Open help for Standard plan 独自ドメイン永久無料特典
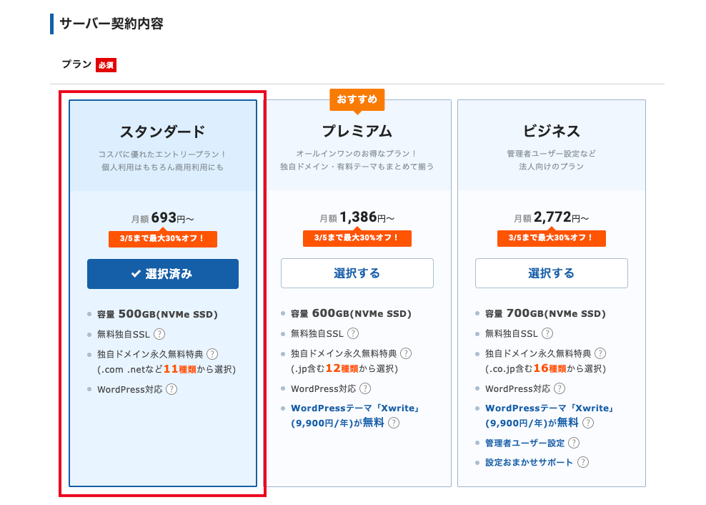 pyautogui.click(x=212, y=354)
